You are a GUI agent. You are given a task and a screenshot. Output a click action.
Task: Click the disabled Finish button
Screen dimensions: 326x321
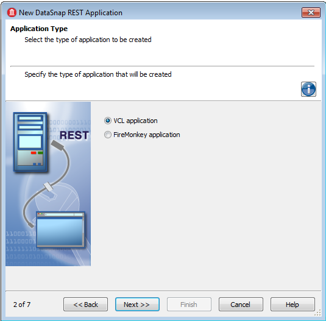[189, 304]
